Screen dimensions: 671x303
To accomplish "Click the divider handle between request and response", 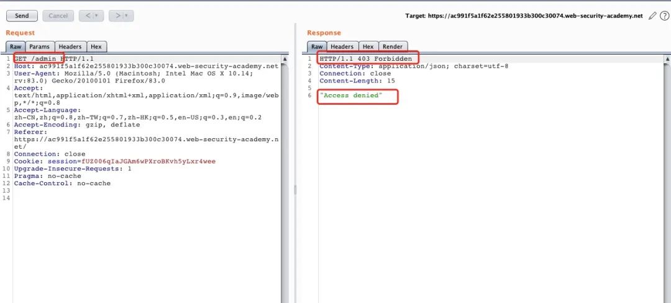I will tap(295, 190).
